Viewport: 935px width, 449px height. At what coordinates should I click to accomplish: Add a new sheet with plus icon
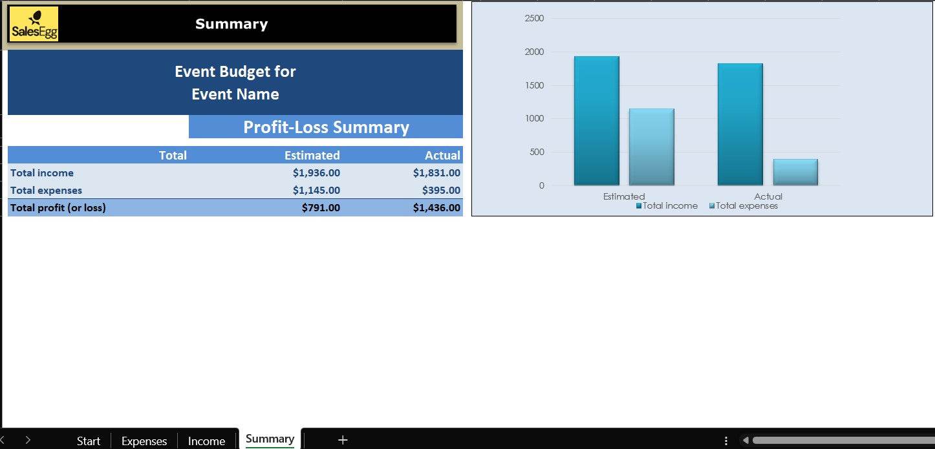(x=343, y=440)
